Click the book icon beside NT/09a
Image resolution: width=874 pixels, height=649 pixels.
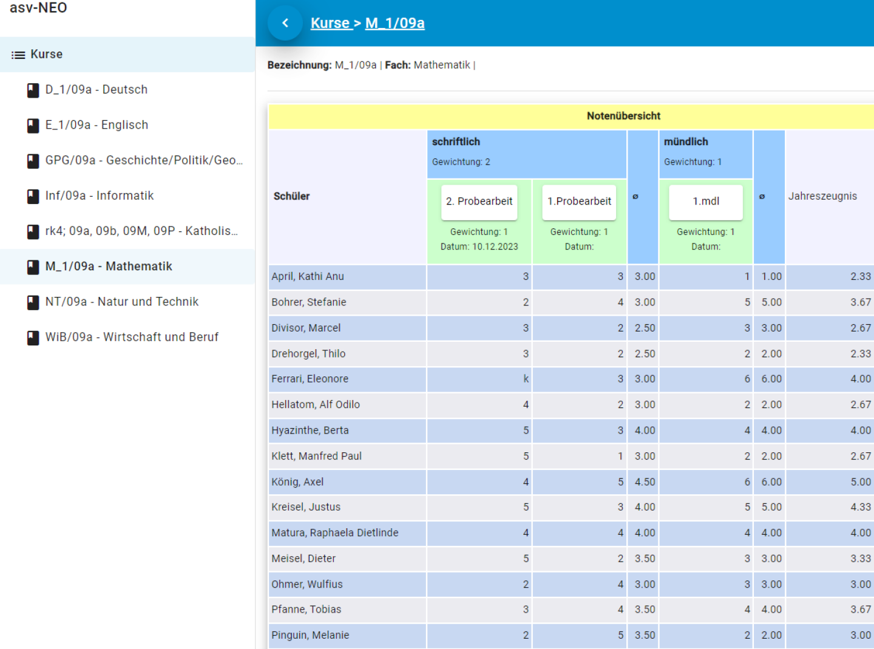[x=33, y=302]
